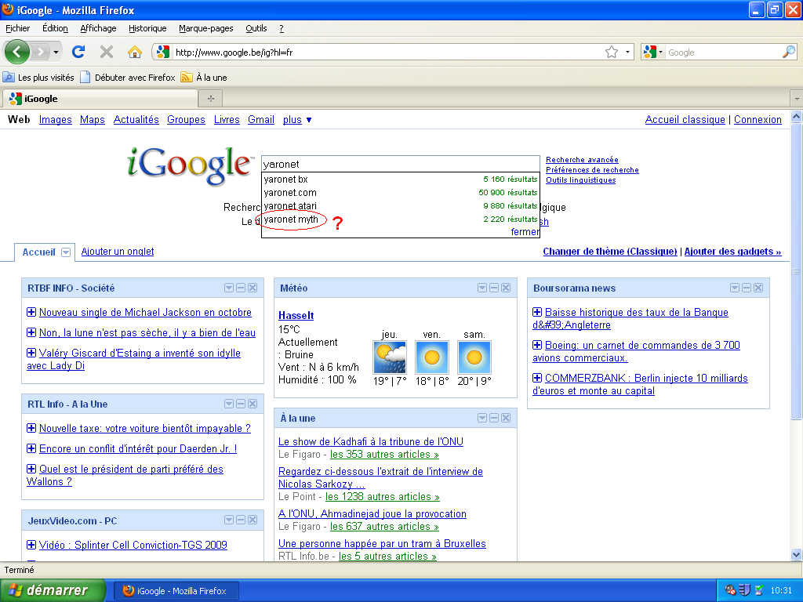Minimize the Boursorama news gadget
Image resolution: width=803 pixels, height=602 pixels.
[747, 288]
